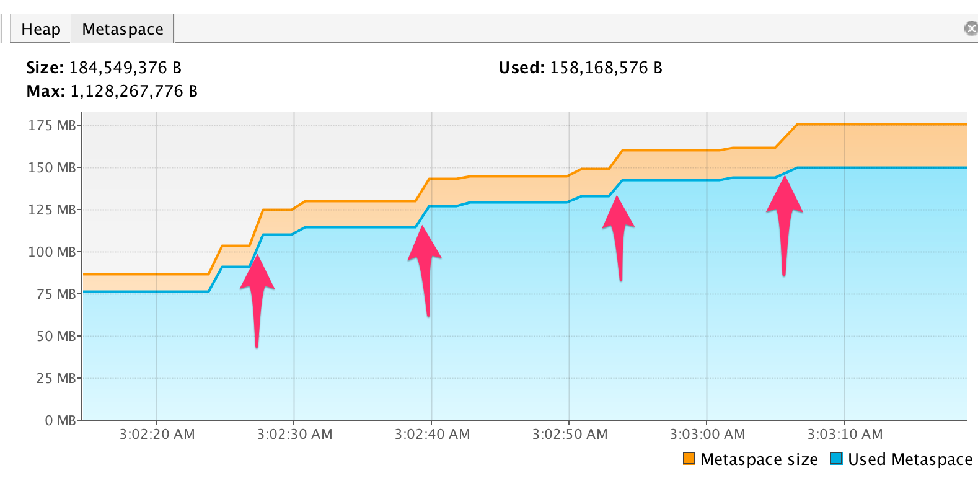The image size is (978, 481).
Task: Toggle the Metaspace size series via its legend
Action: [688, 459]
